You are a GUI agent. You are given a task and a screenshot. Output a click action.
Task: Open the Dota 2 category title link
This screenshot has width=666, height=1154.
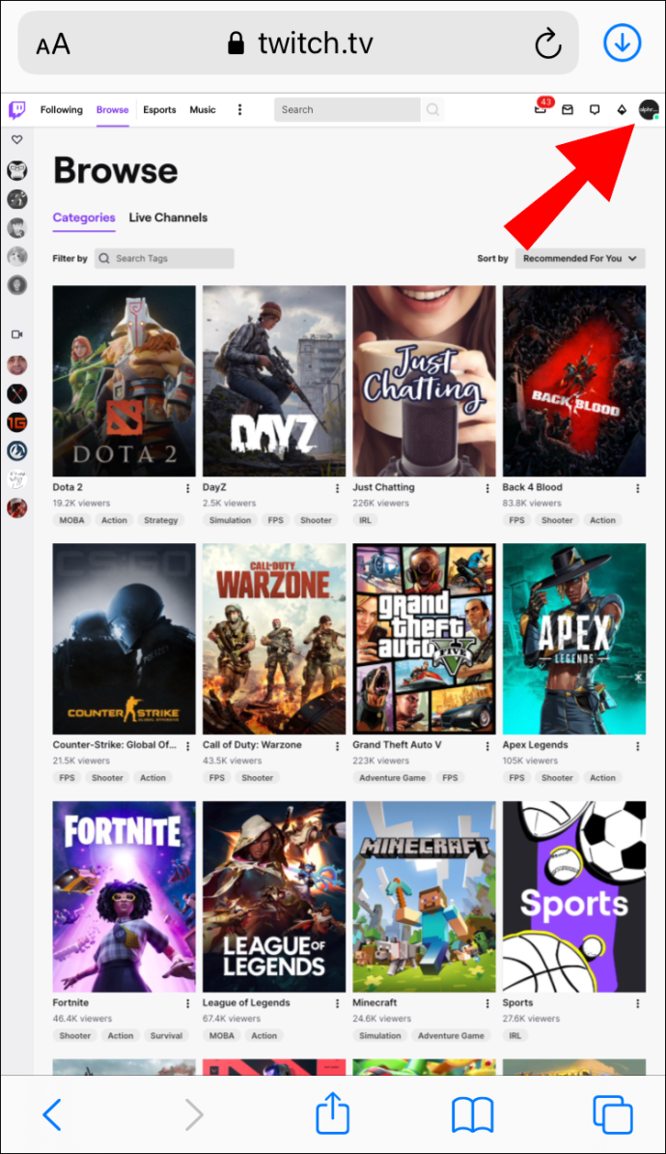pyautogui.click(x=68, y=487)
